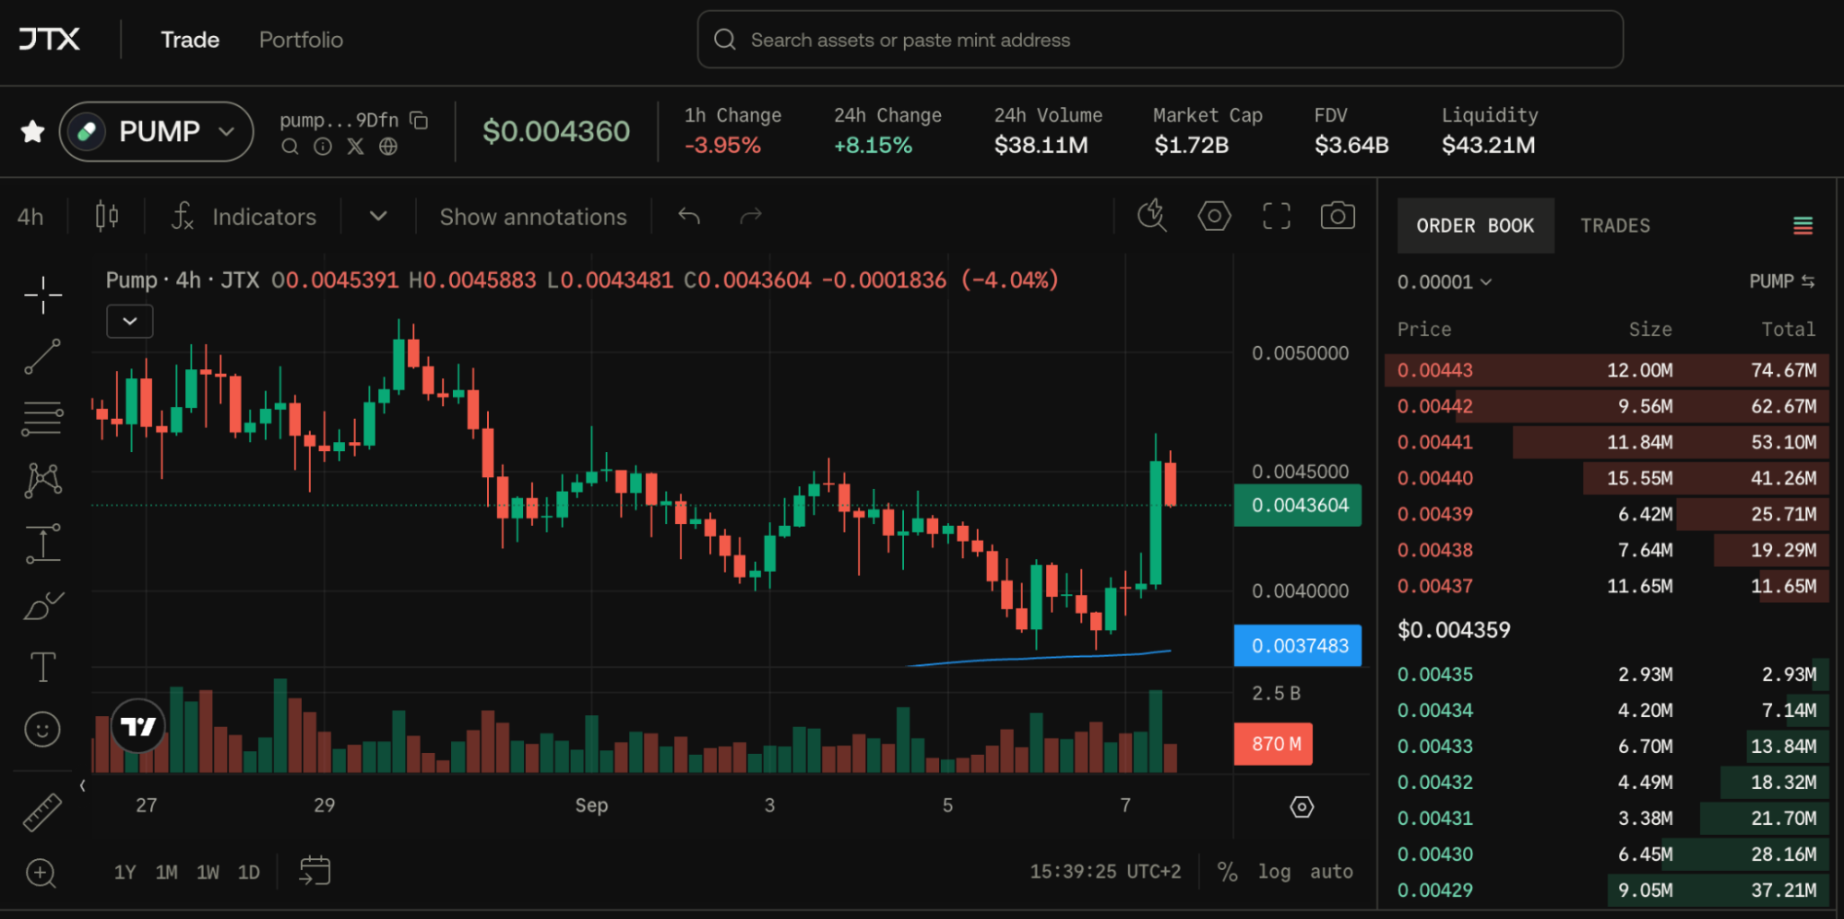Open the Indicators menu
This screenshot has height=919, width=1844.
(244, 217)
